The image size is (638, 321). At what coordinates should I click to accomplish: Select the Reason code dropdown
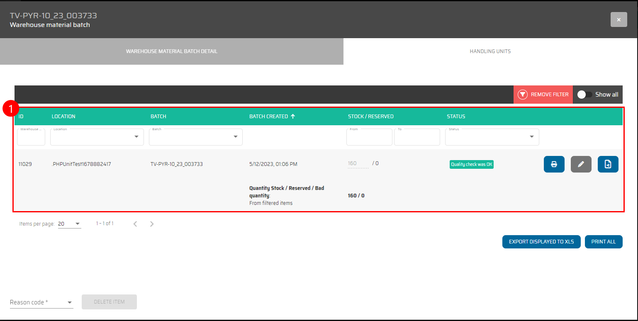coord(41,302)
